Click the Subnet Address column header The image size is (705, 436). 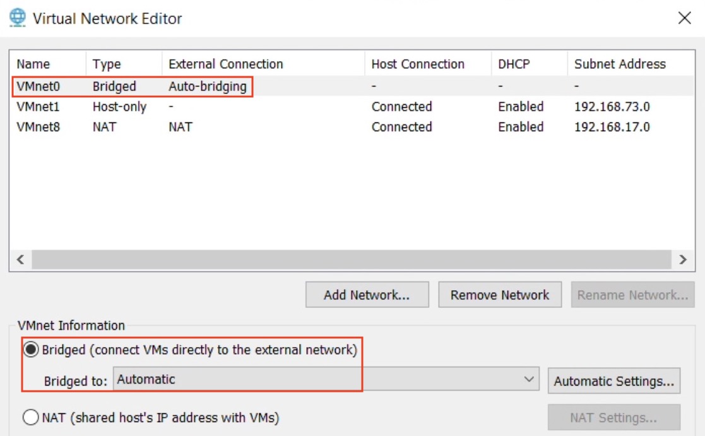619,64
